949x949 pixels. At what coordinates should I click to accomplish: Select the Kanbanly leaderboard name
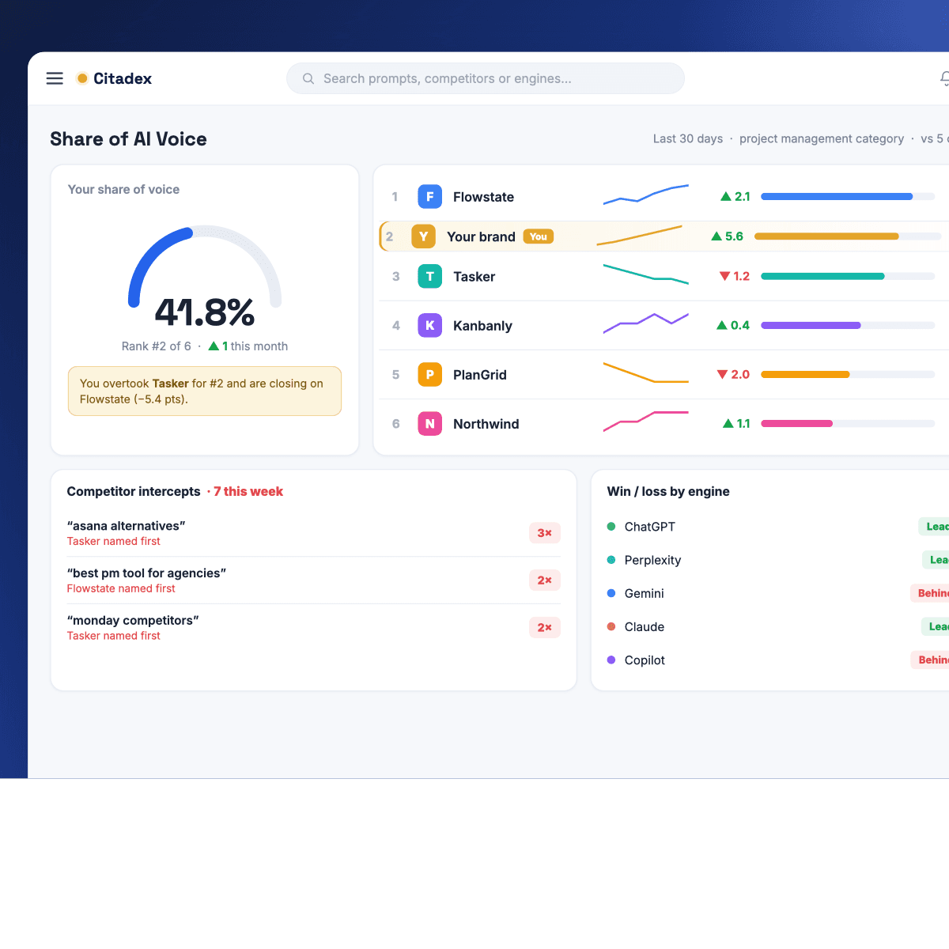pos(482,325)
